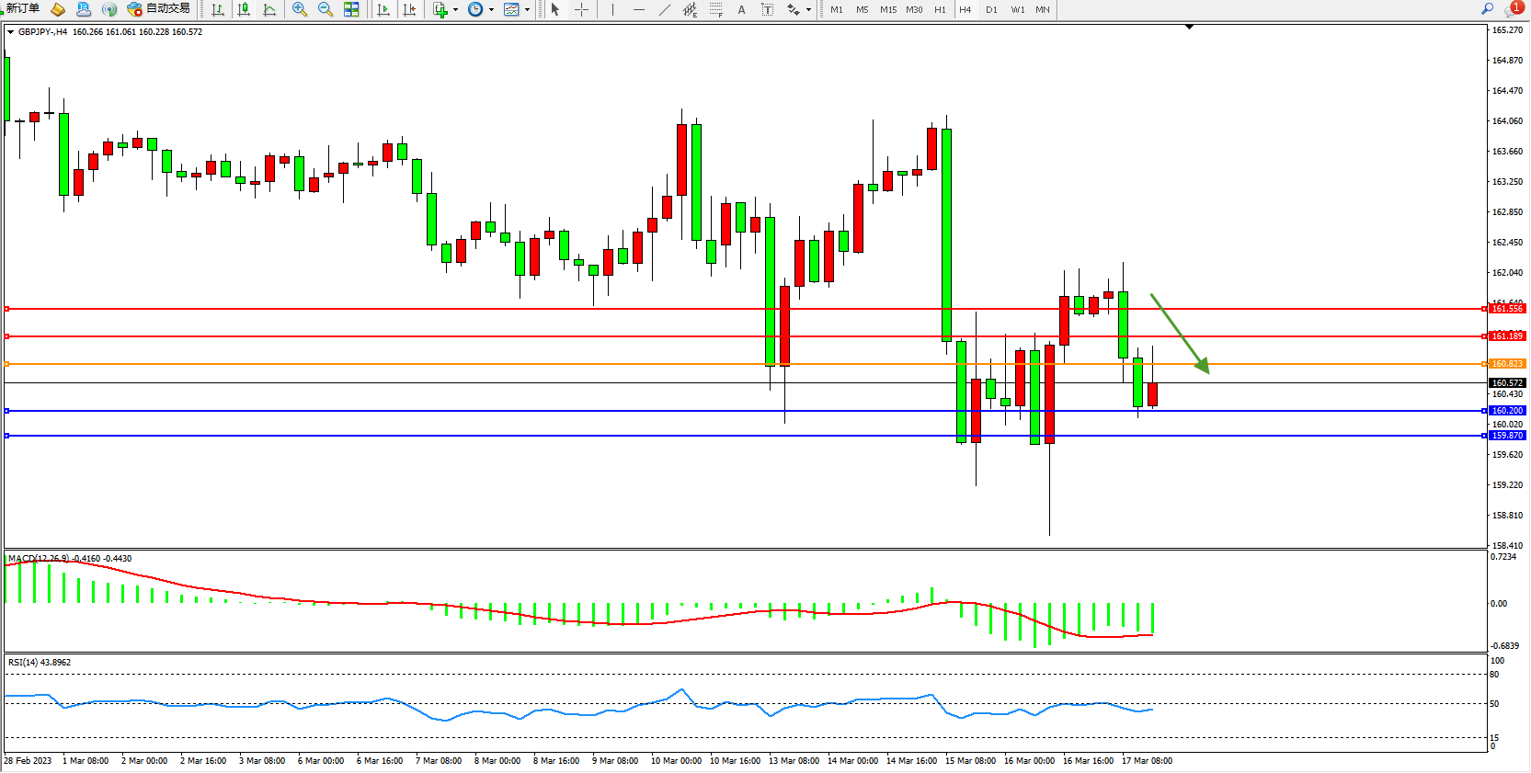The image size is (1531, 773).
Task: Select the crosshair tool
Action: (x=582, y=9)
